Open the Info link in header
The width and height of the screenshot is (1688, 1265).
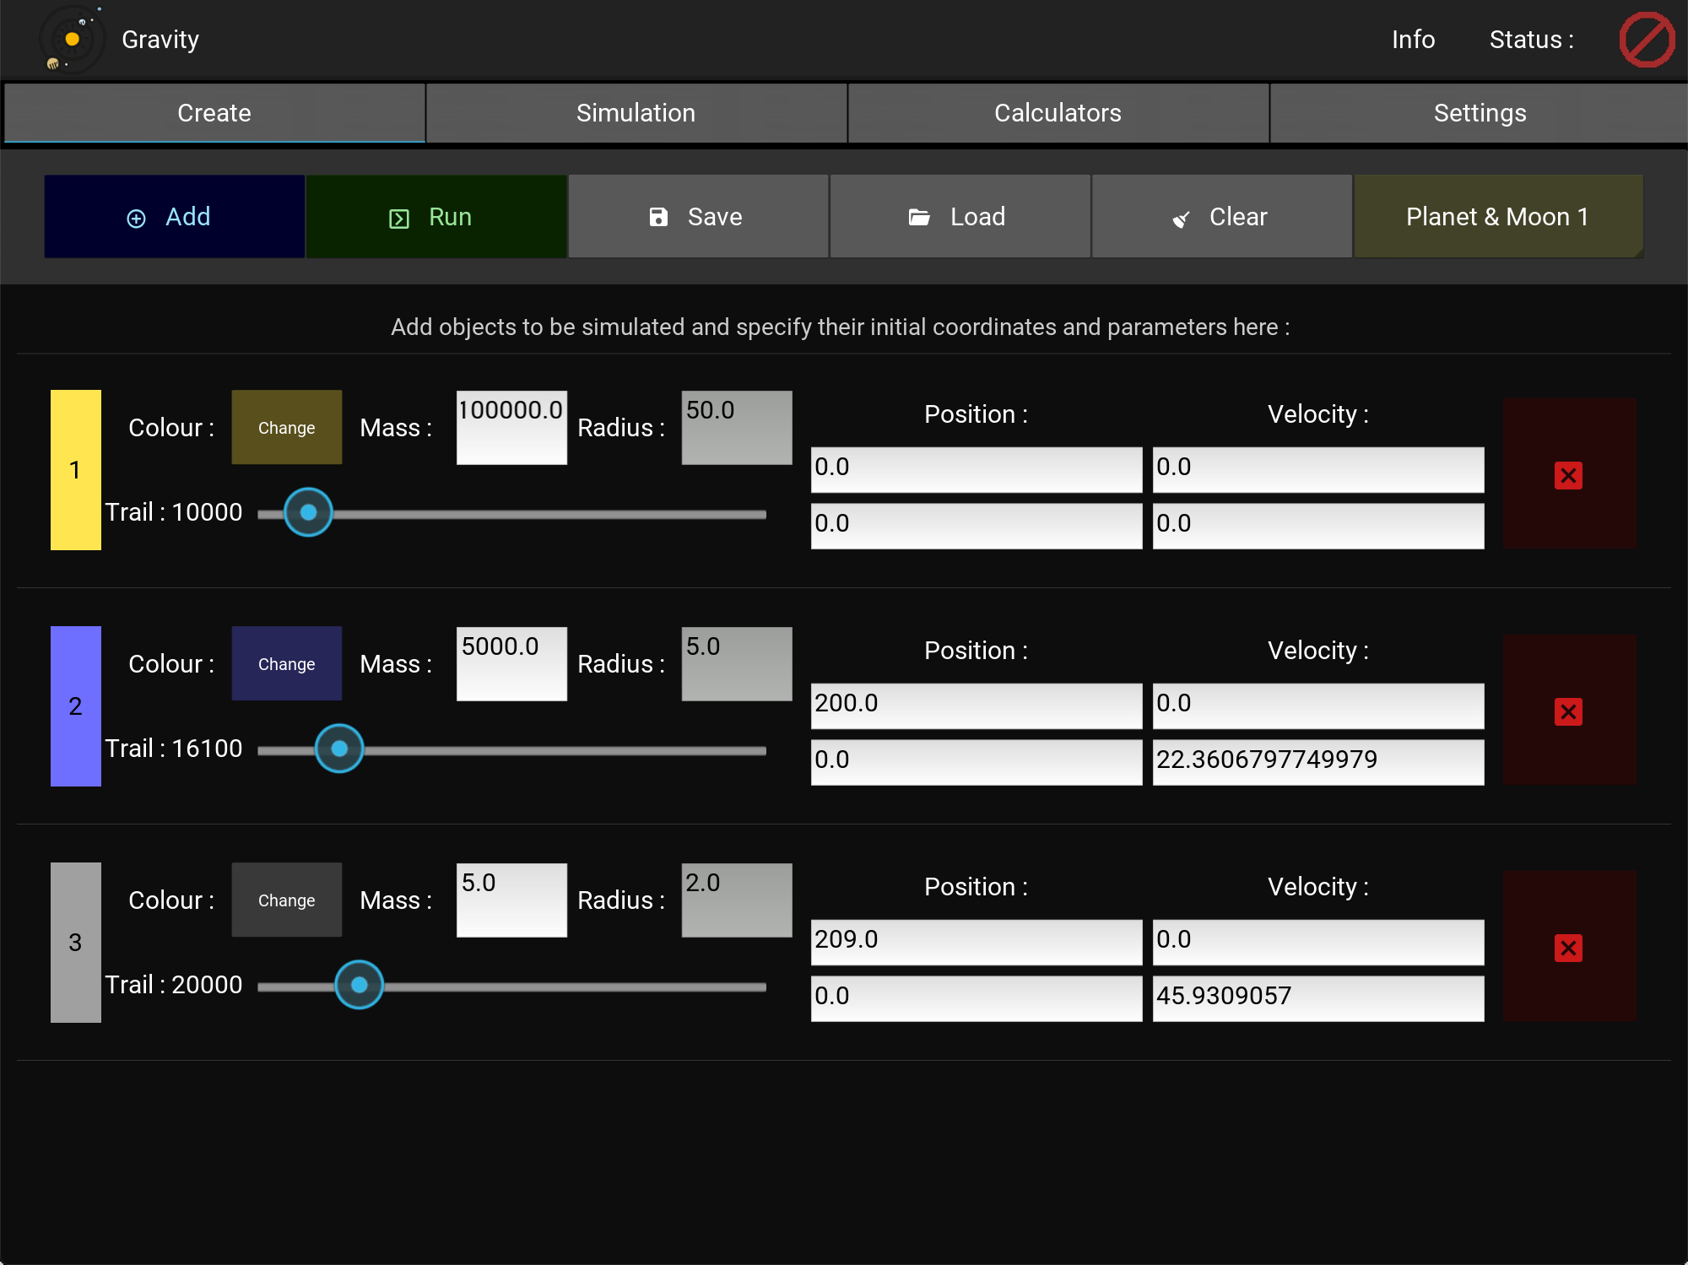point(1413,40)
